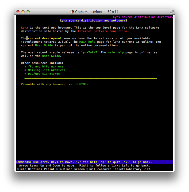Click the 'Graham — telnet — 89×44' window title
The width and height of the screenshot is (189, 192).
tap(97, 12)
